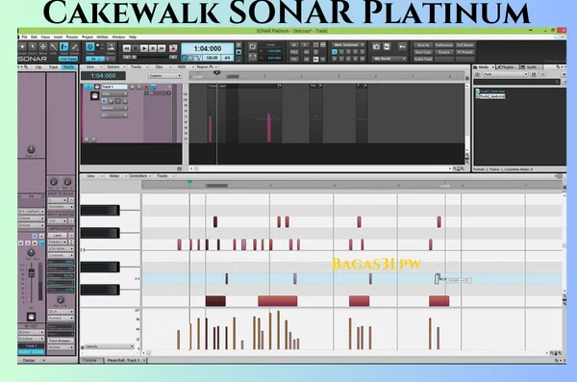The width and height of the screenshot is (577, 382).
Task: Activate the Edit tool icon
Action: pos(53,47)
